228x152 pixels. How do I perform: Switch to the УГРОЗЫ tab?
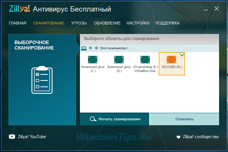[79, 23]
